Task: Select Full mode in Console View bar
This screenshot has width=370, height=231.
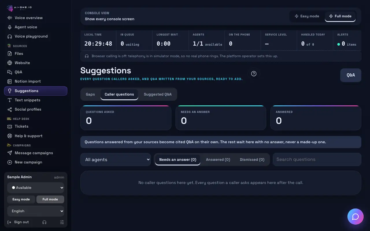Action: coord(340,16)
